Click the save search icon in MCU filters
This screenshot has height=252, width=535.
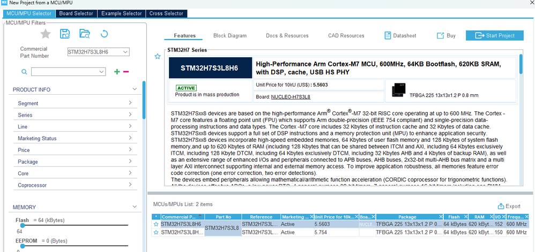point(65,34)
